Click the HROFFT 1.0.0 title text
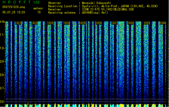The image size is (169, 107). coord(21,2)
